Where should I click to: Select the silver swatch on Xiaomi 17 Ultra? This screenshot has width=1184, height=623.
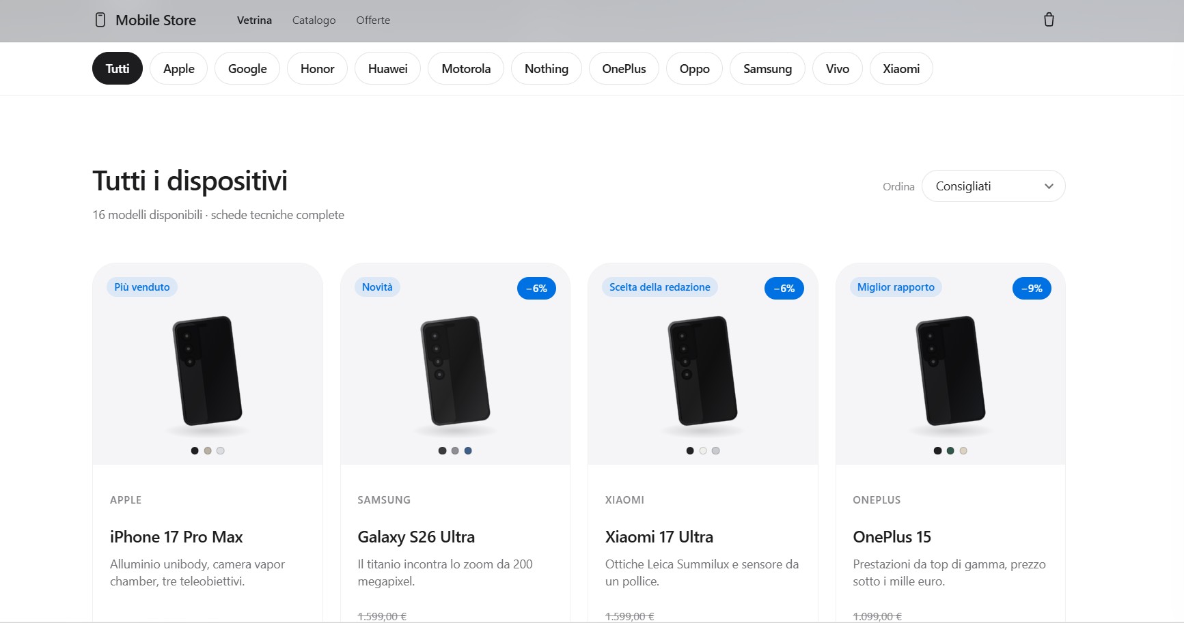(x=715, y=450)
